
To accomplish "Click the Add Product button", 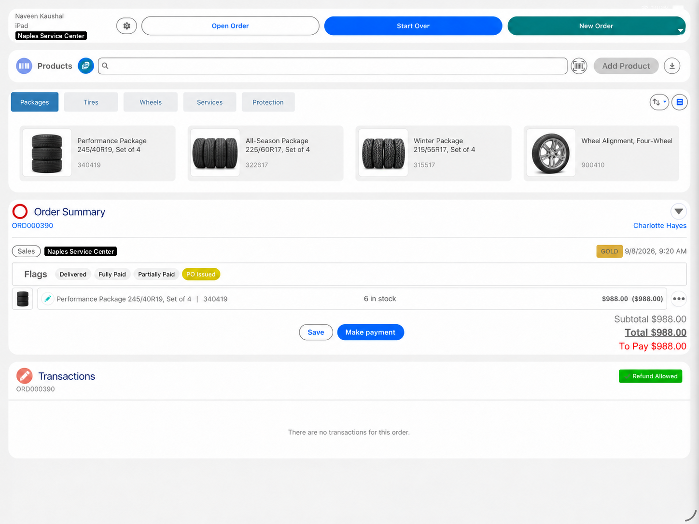I will click(626, 66).
